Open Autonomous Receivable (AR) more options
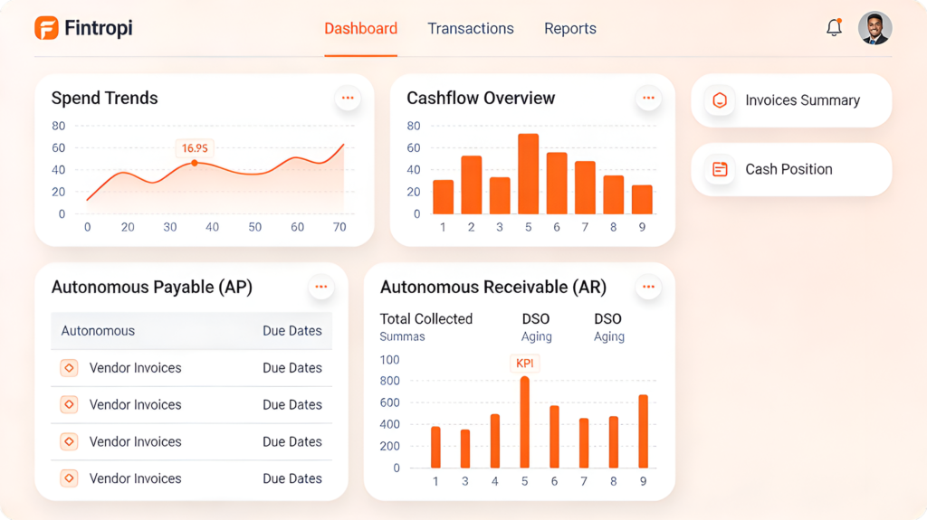 pos(648,287)
